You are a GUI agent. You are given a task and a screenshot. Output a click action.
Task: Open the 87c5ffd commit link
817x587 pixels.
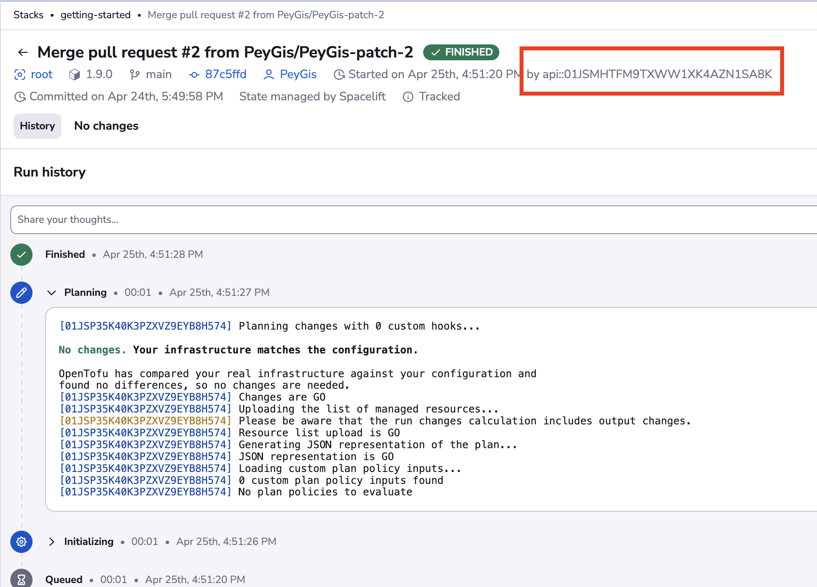[x=226, y=75]
